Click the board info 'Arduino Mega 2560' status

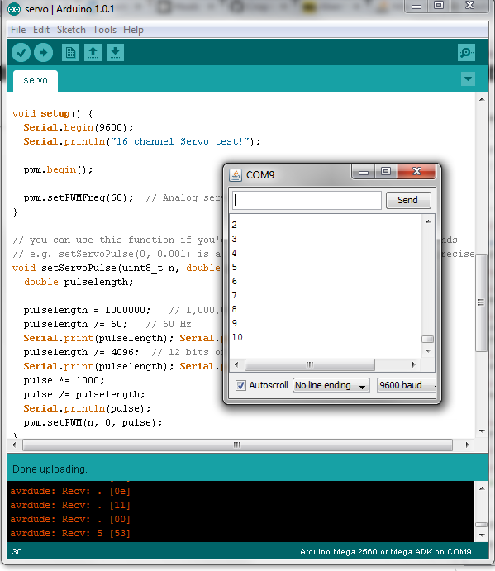tap(385, 552)
